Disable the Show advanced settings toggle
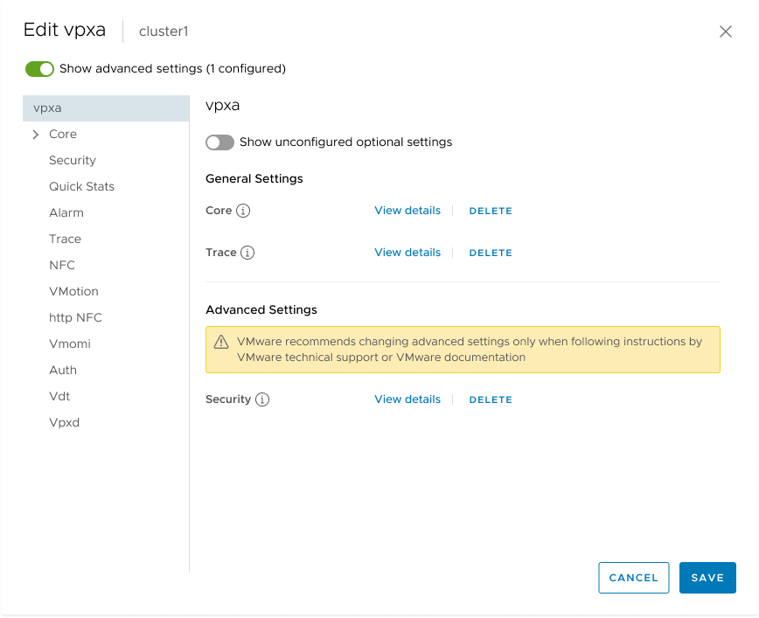759x618 pixels. 39,68
